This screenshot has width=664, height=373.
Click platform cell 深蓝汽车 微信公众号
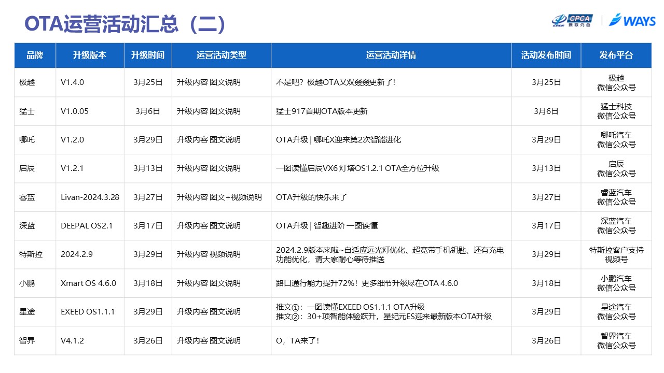tap(616, 226)
